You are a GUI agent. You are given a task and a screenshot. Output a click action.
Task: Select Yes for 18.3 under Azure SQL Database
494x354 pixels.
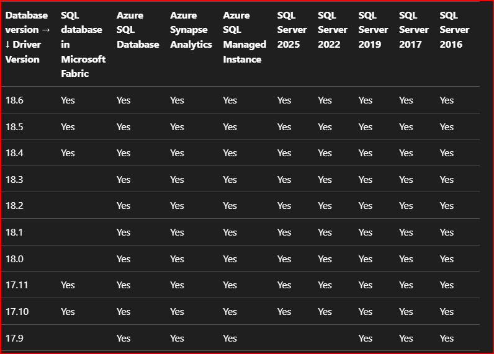pos(123,180)
